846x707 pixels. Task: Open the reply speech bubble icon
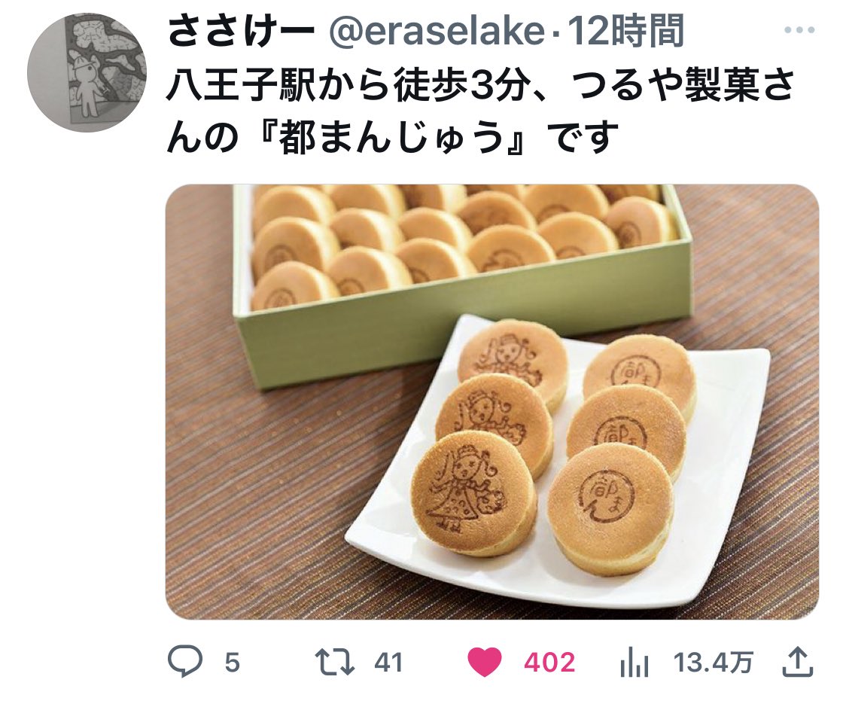185,662
